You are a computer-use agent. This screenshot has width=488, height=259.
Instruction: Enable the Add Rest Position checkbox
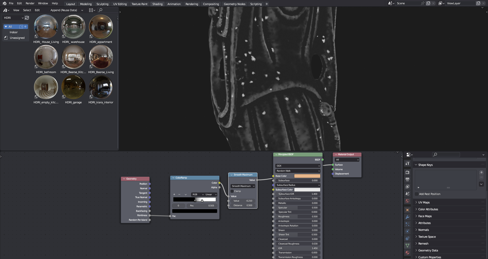(x=416, y=194)
